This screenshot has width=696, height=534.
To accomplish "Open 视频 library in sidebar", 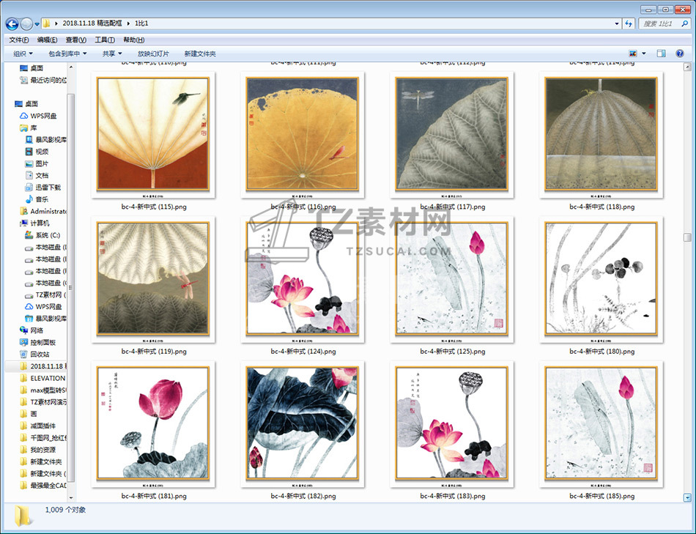I will [x=37, y=152].
